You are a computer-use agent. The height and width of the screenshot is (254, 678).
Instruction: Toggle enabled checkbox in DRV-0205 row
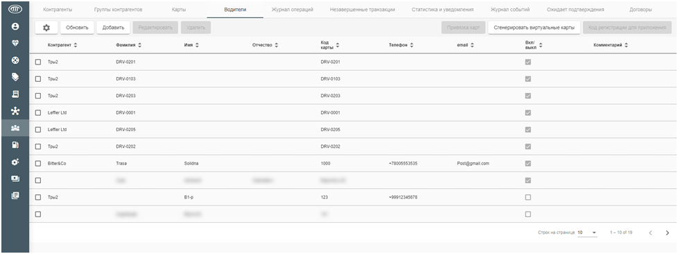[x=528, y=129]
